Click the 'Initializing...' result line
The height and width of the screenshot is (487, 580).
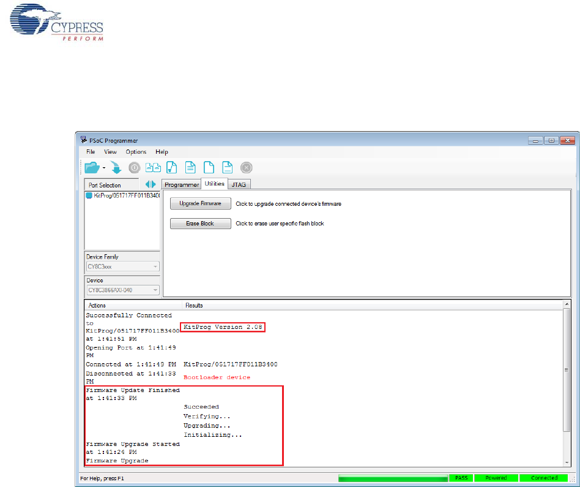213,435
